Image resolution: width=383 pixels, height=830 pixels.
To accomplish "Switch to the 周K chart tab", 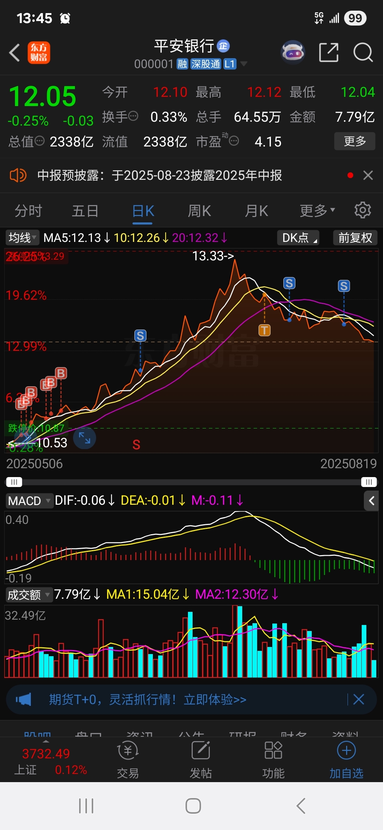I will 199,211.
